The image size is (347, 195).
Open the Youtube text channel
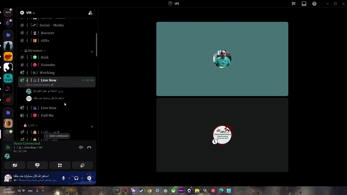(57, 65)
